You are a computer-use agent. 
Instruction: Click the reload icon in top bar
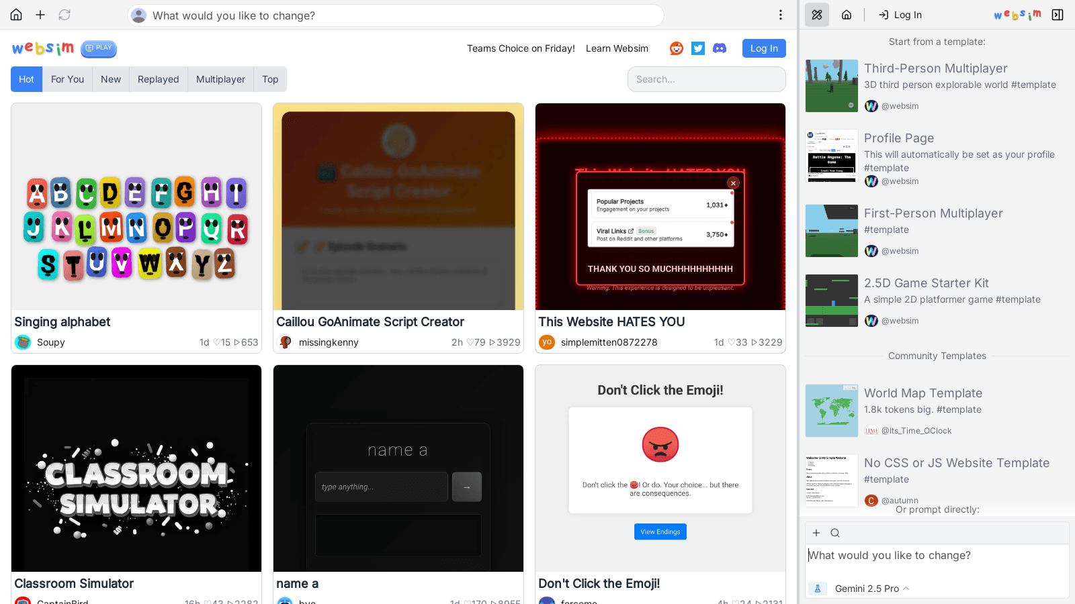point(64,15)
